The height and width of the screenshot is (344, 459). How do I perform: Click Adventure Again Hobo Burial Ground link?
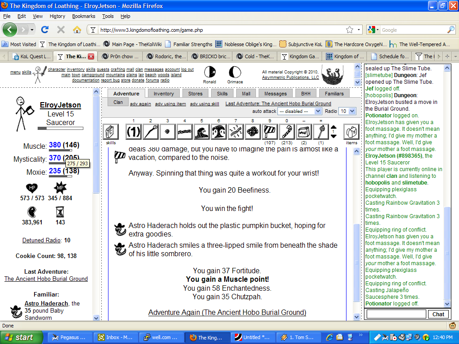pos(227,312)
